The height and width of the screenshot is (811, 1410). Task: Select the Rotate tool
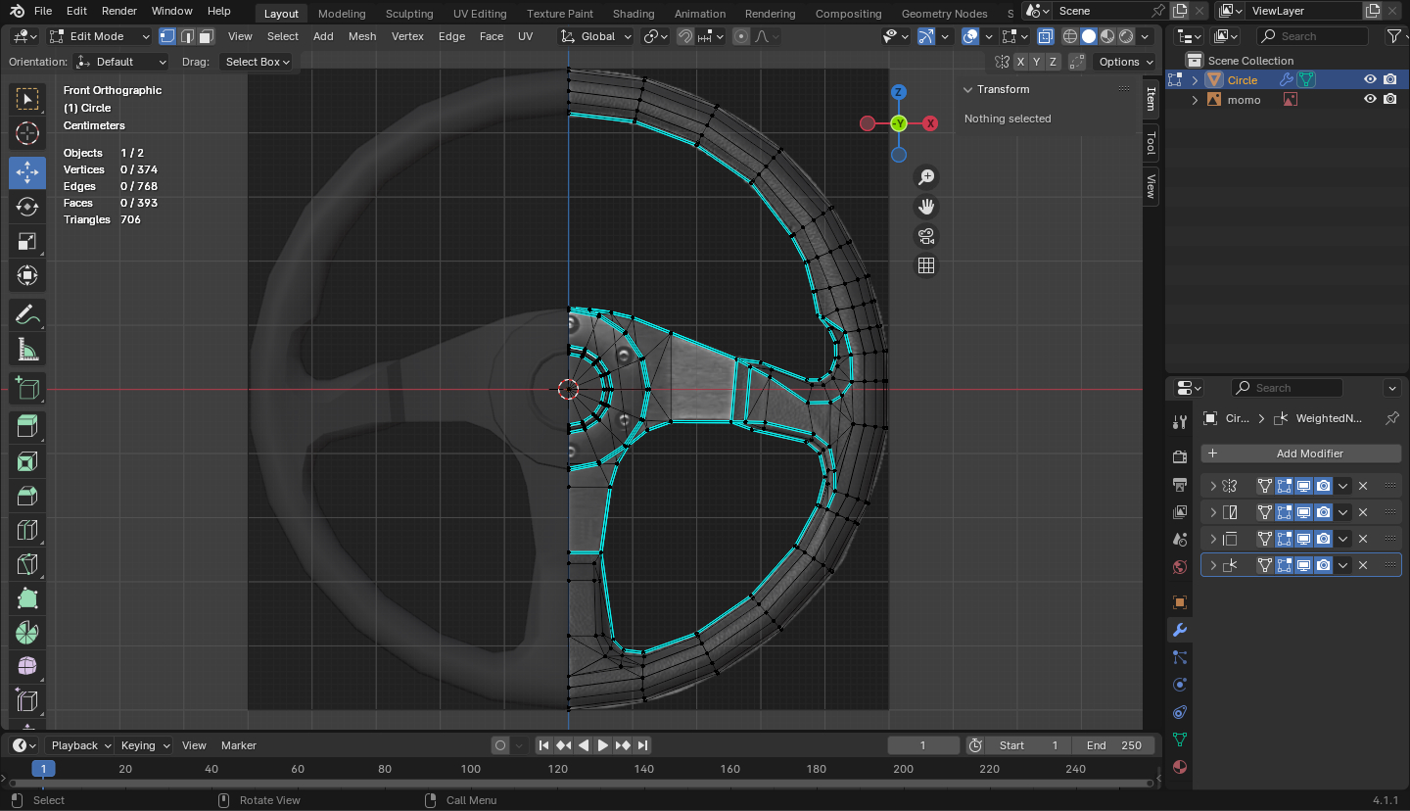click(27, 207)
